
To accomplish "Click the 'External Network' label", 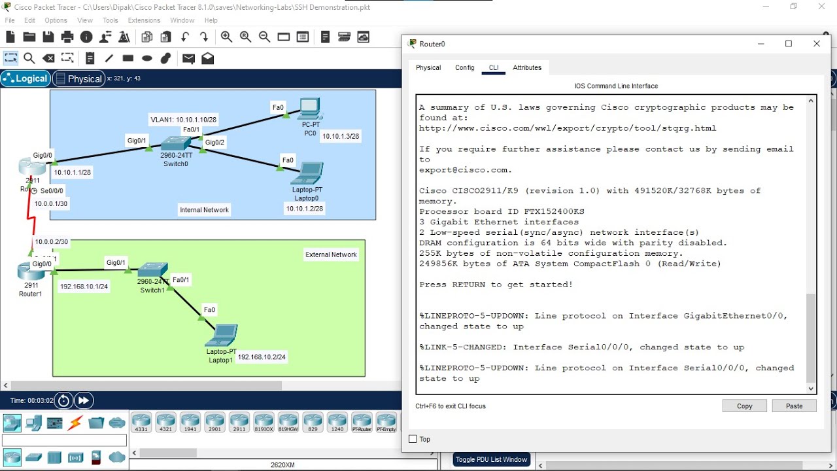I will [x=331, y=254].
